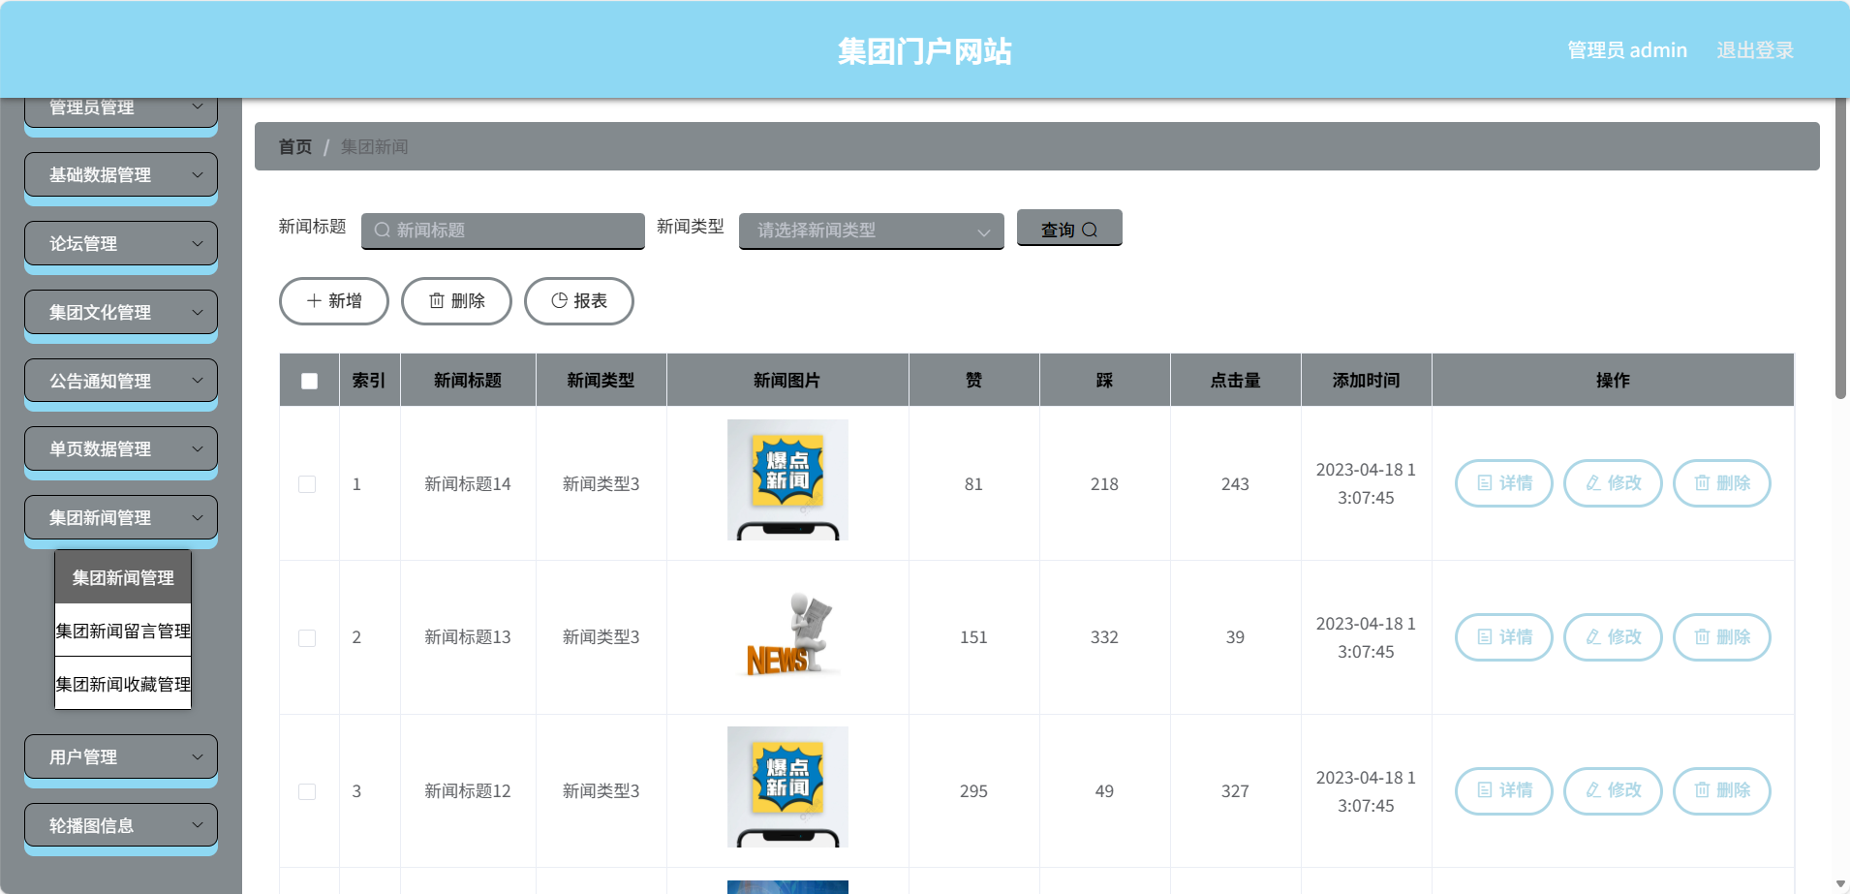Click the 详情 document icon for 新闻标题12
Image resolution: width=1850 pixels, height=894 pixels.
pyautogui.click(x=1484, y=790)
